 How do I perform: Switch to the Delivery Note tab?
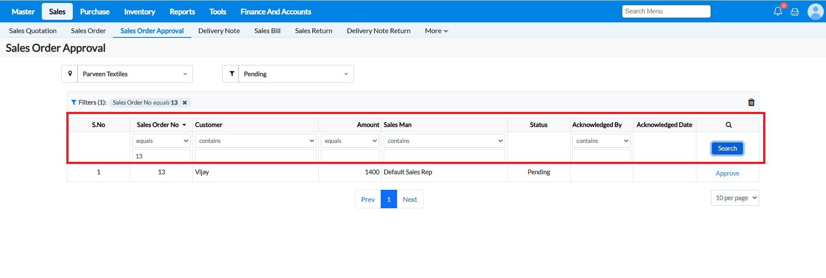(219, 31)
